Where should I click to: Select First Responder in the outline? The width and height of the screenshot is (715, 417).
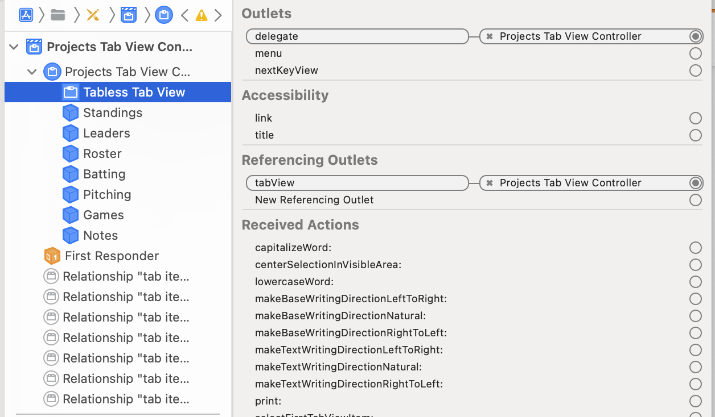[118, 256]
